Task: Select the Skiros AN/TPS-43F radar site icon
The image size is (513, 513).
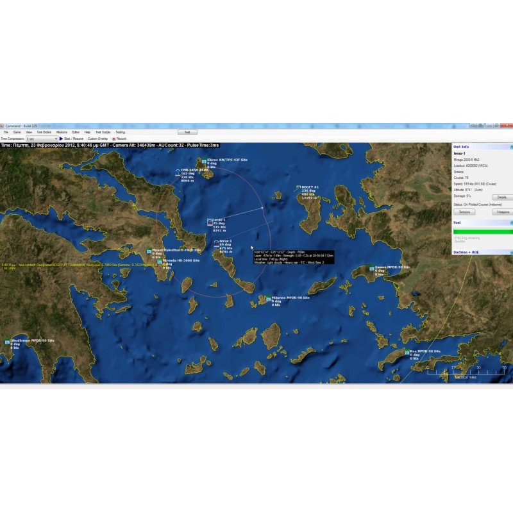Action: (x=203, y=160)
